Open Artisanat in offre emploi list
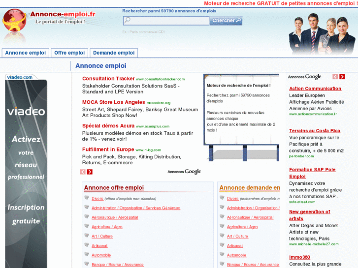The height and width of the screenshot is (268, 358). 99,246
